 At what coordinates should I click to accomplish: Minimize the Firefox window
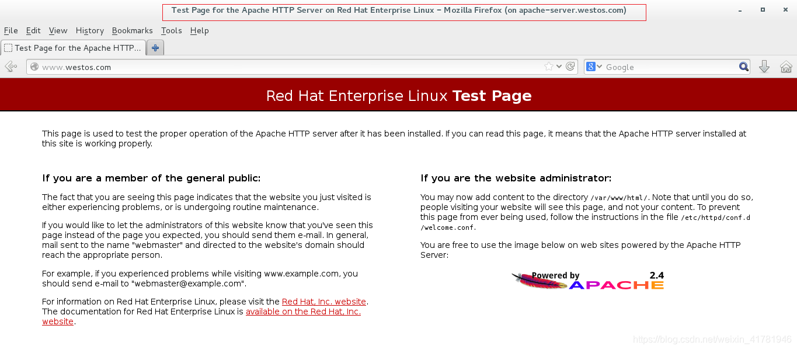pos(741,10)
